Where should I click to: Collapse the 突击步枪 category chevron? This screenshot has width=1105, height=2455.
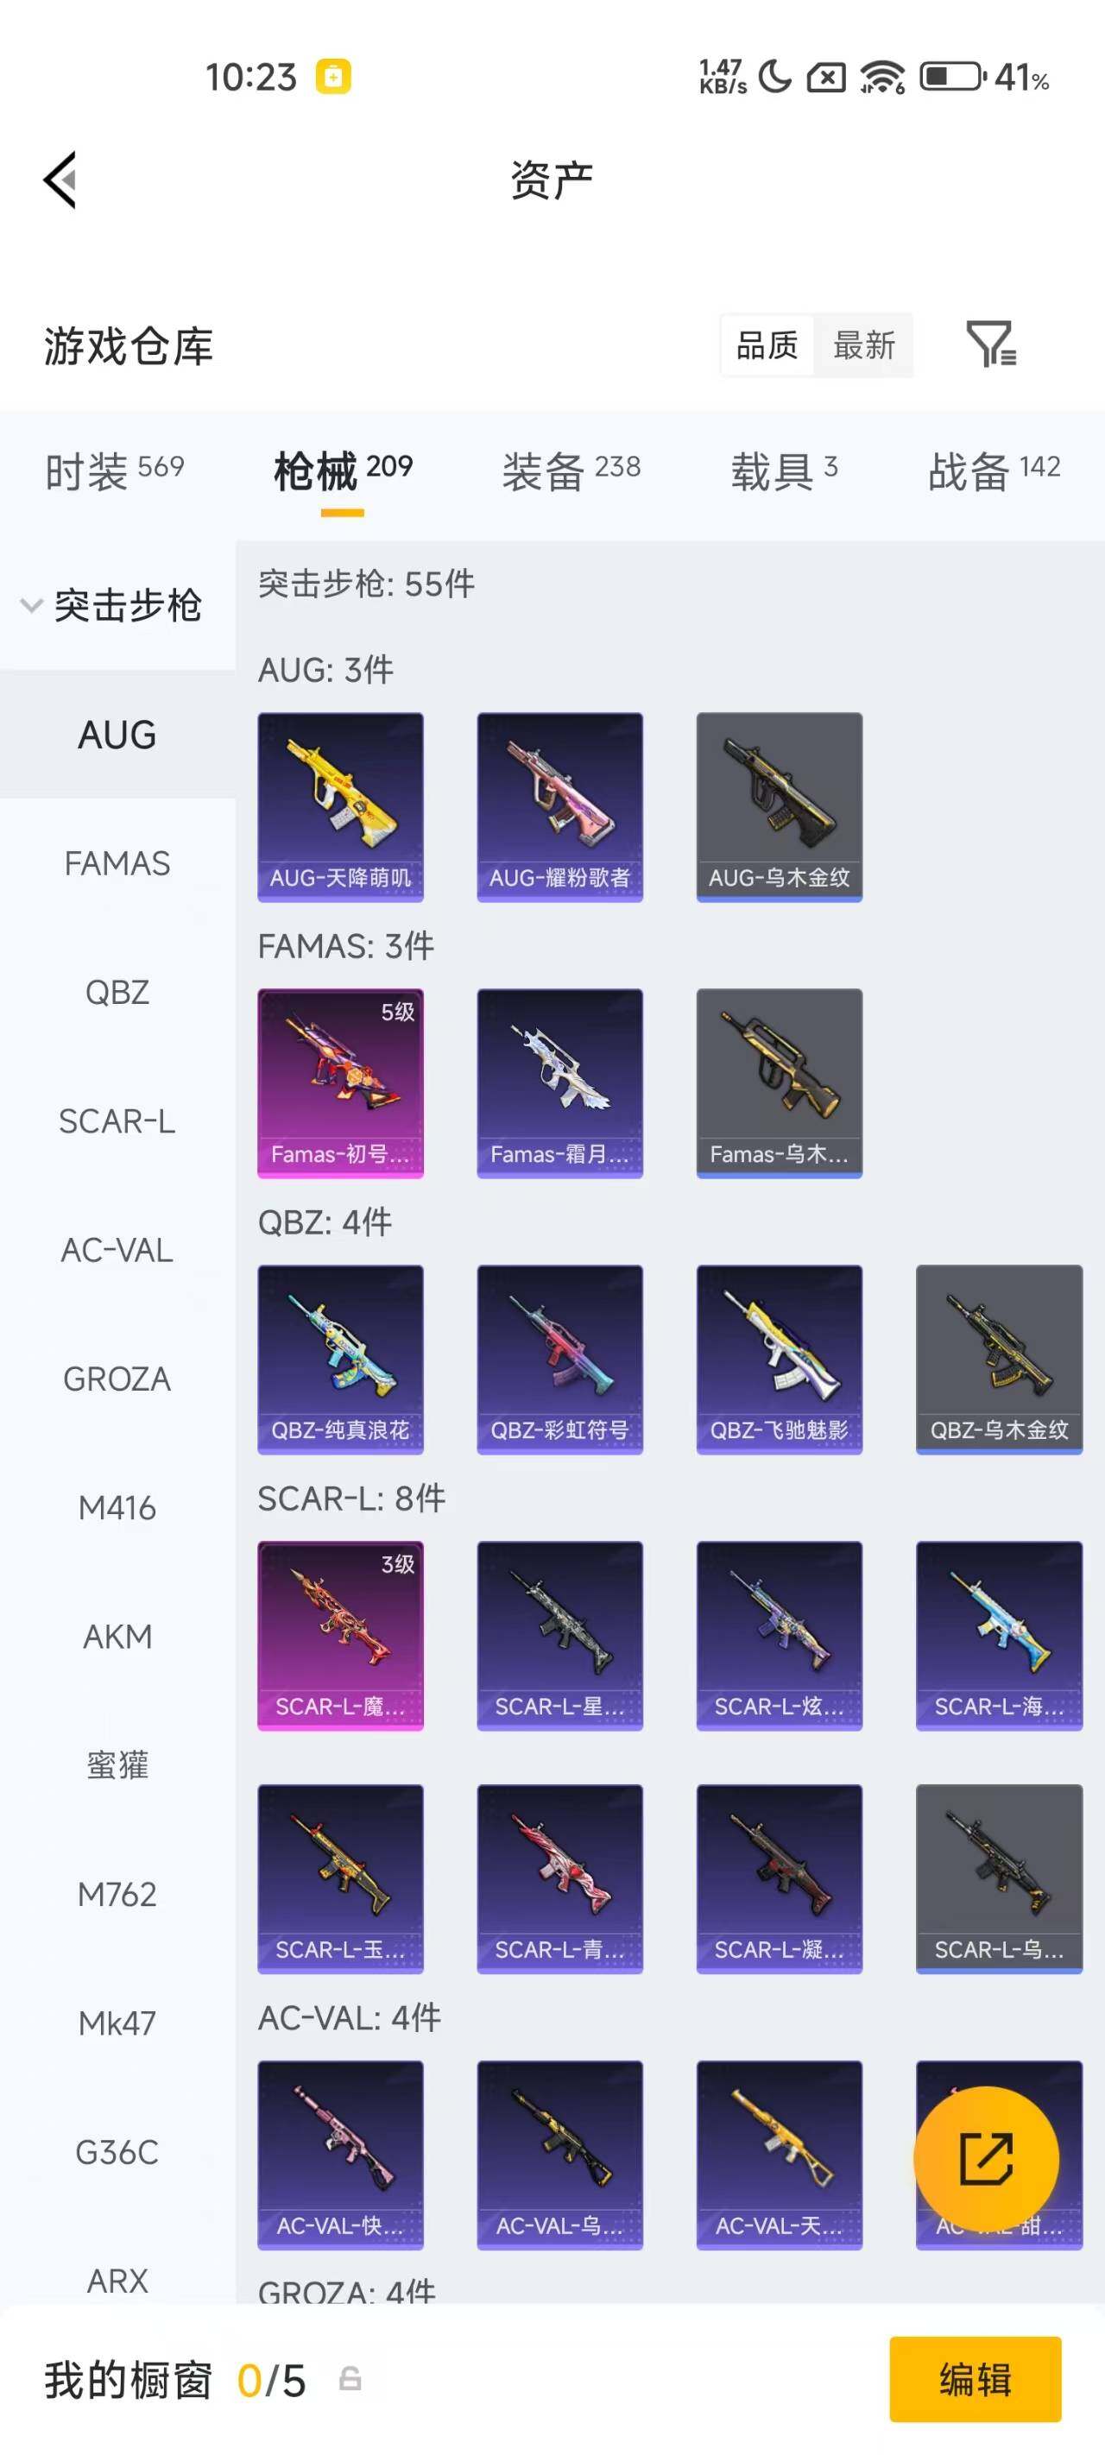coord(31,605)
